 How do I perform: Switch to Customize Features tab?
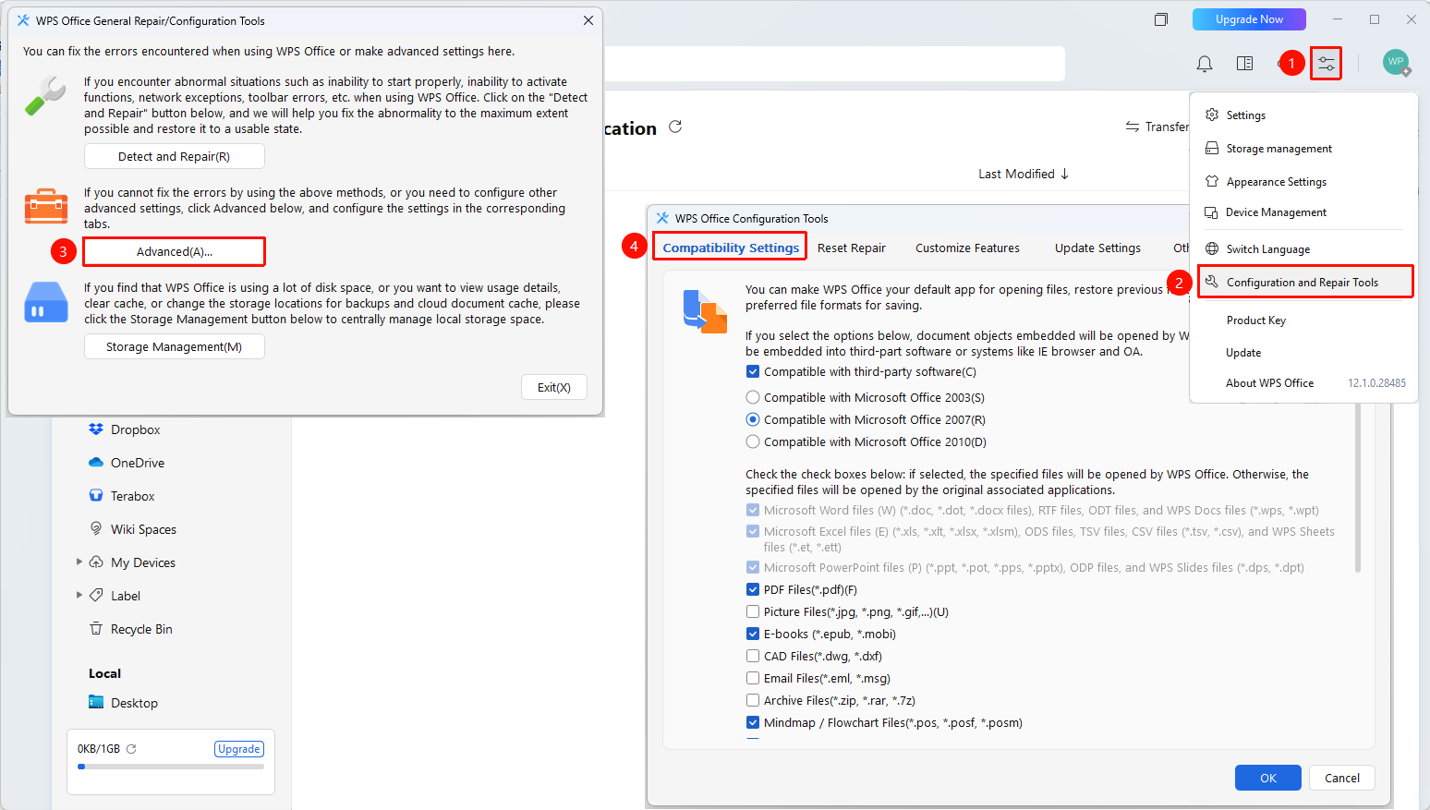point(967,248)
